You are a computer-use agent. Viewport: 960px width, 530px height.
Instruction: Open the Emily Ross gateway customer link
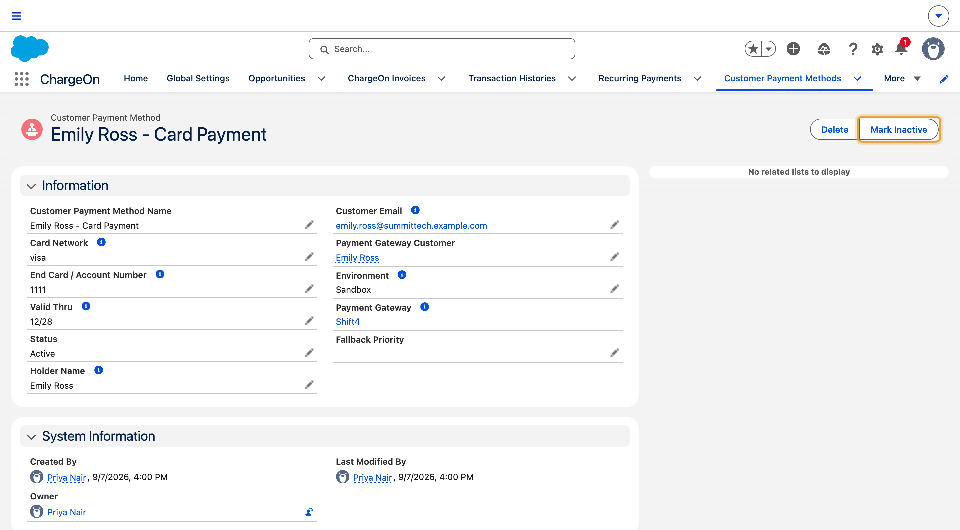click(x=357, y=258)
